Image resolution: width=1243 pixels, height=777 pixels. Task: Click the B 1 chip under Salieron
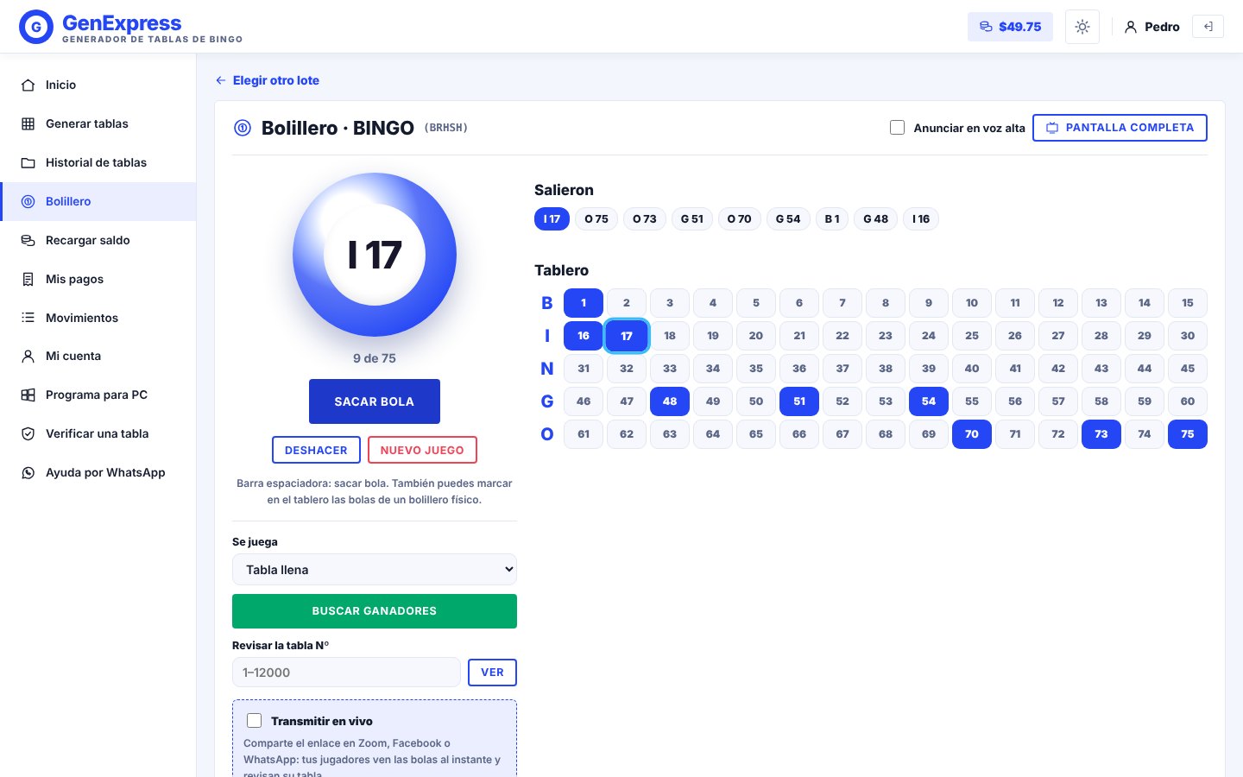pos(832,219)
